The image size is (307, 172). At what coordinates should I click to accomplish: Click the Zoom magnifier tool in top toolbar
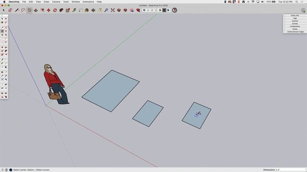(x=106, y=10)
